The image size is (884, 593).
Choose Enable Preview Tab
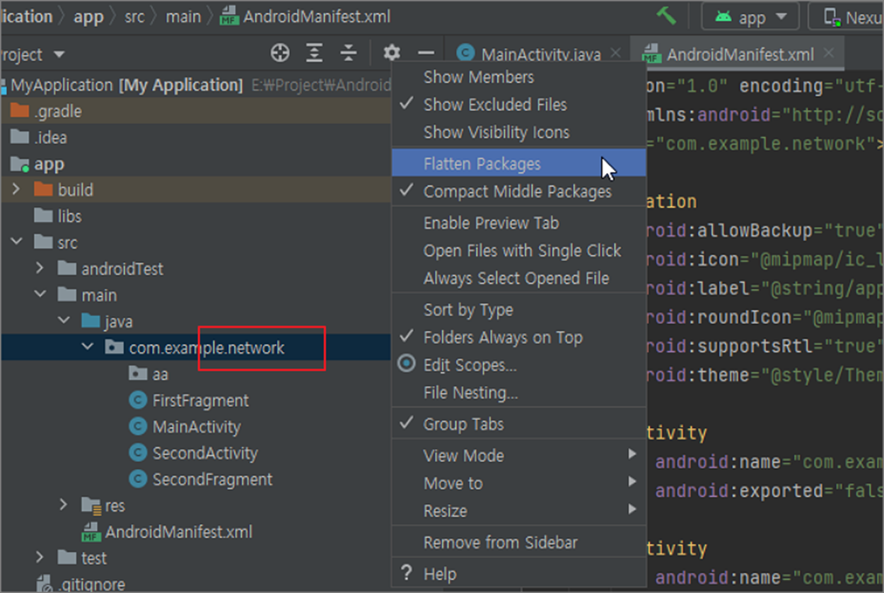518,223
